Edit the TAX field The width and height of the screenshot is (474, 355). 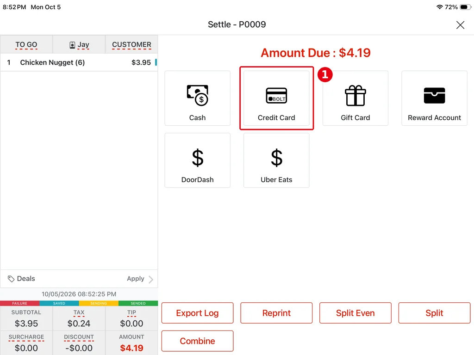(79, 318)
